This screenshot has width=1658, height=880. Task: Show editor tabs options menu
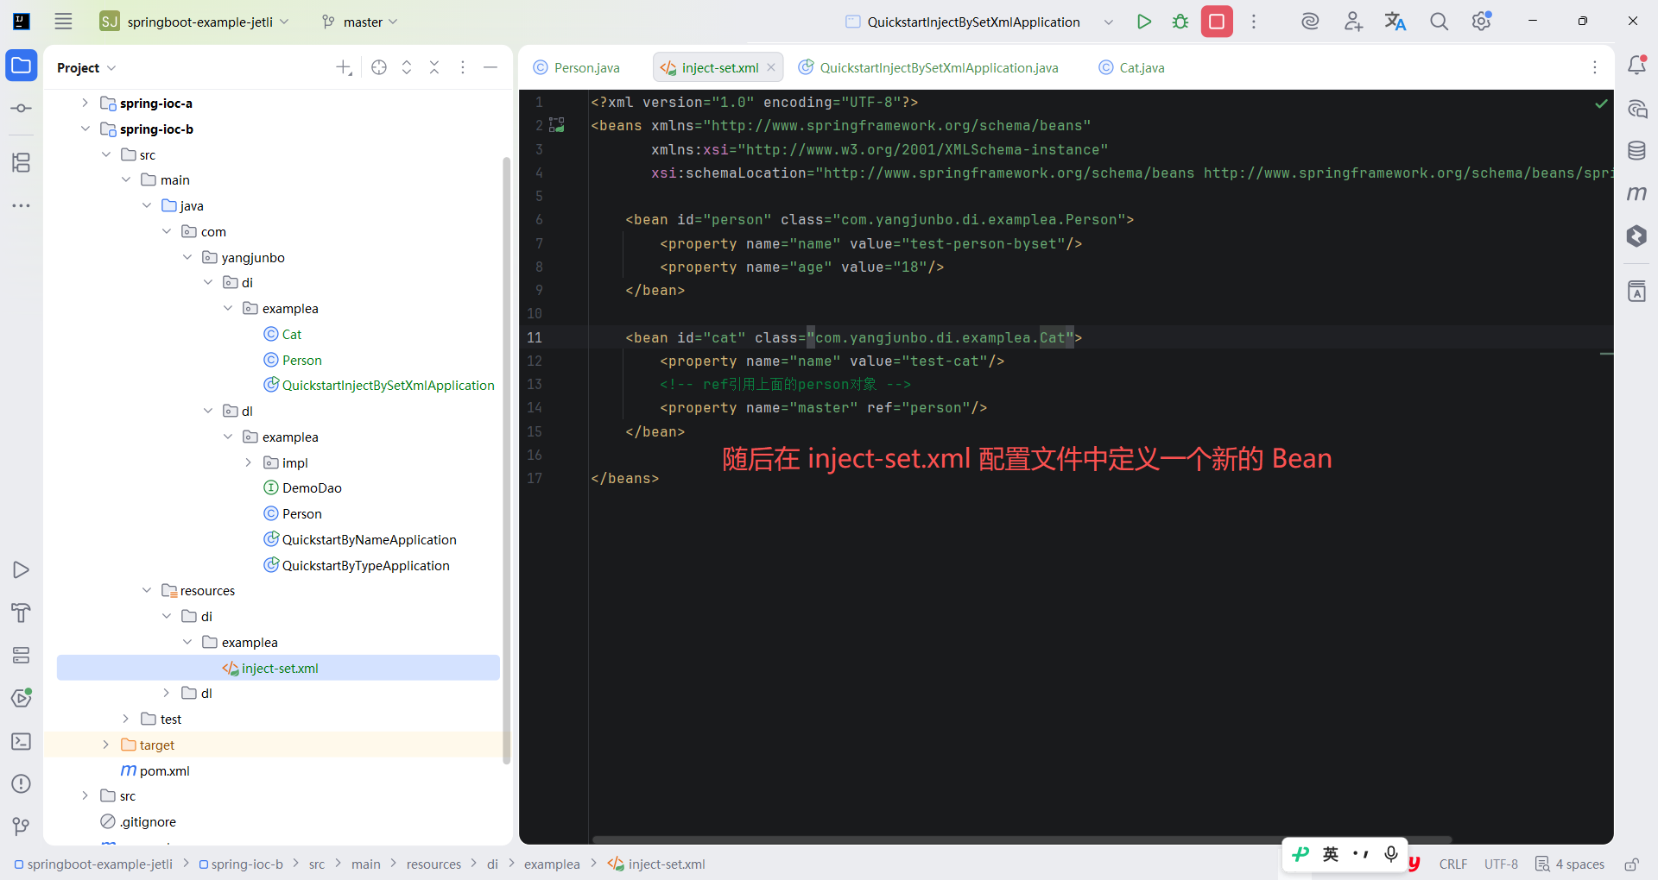[x=1595, y=67]
